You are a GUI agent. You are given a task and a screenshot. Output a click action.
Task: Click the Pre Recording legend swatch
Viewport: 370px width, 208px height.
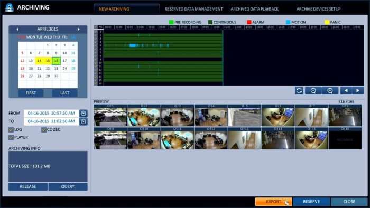171,22
